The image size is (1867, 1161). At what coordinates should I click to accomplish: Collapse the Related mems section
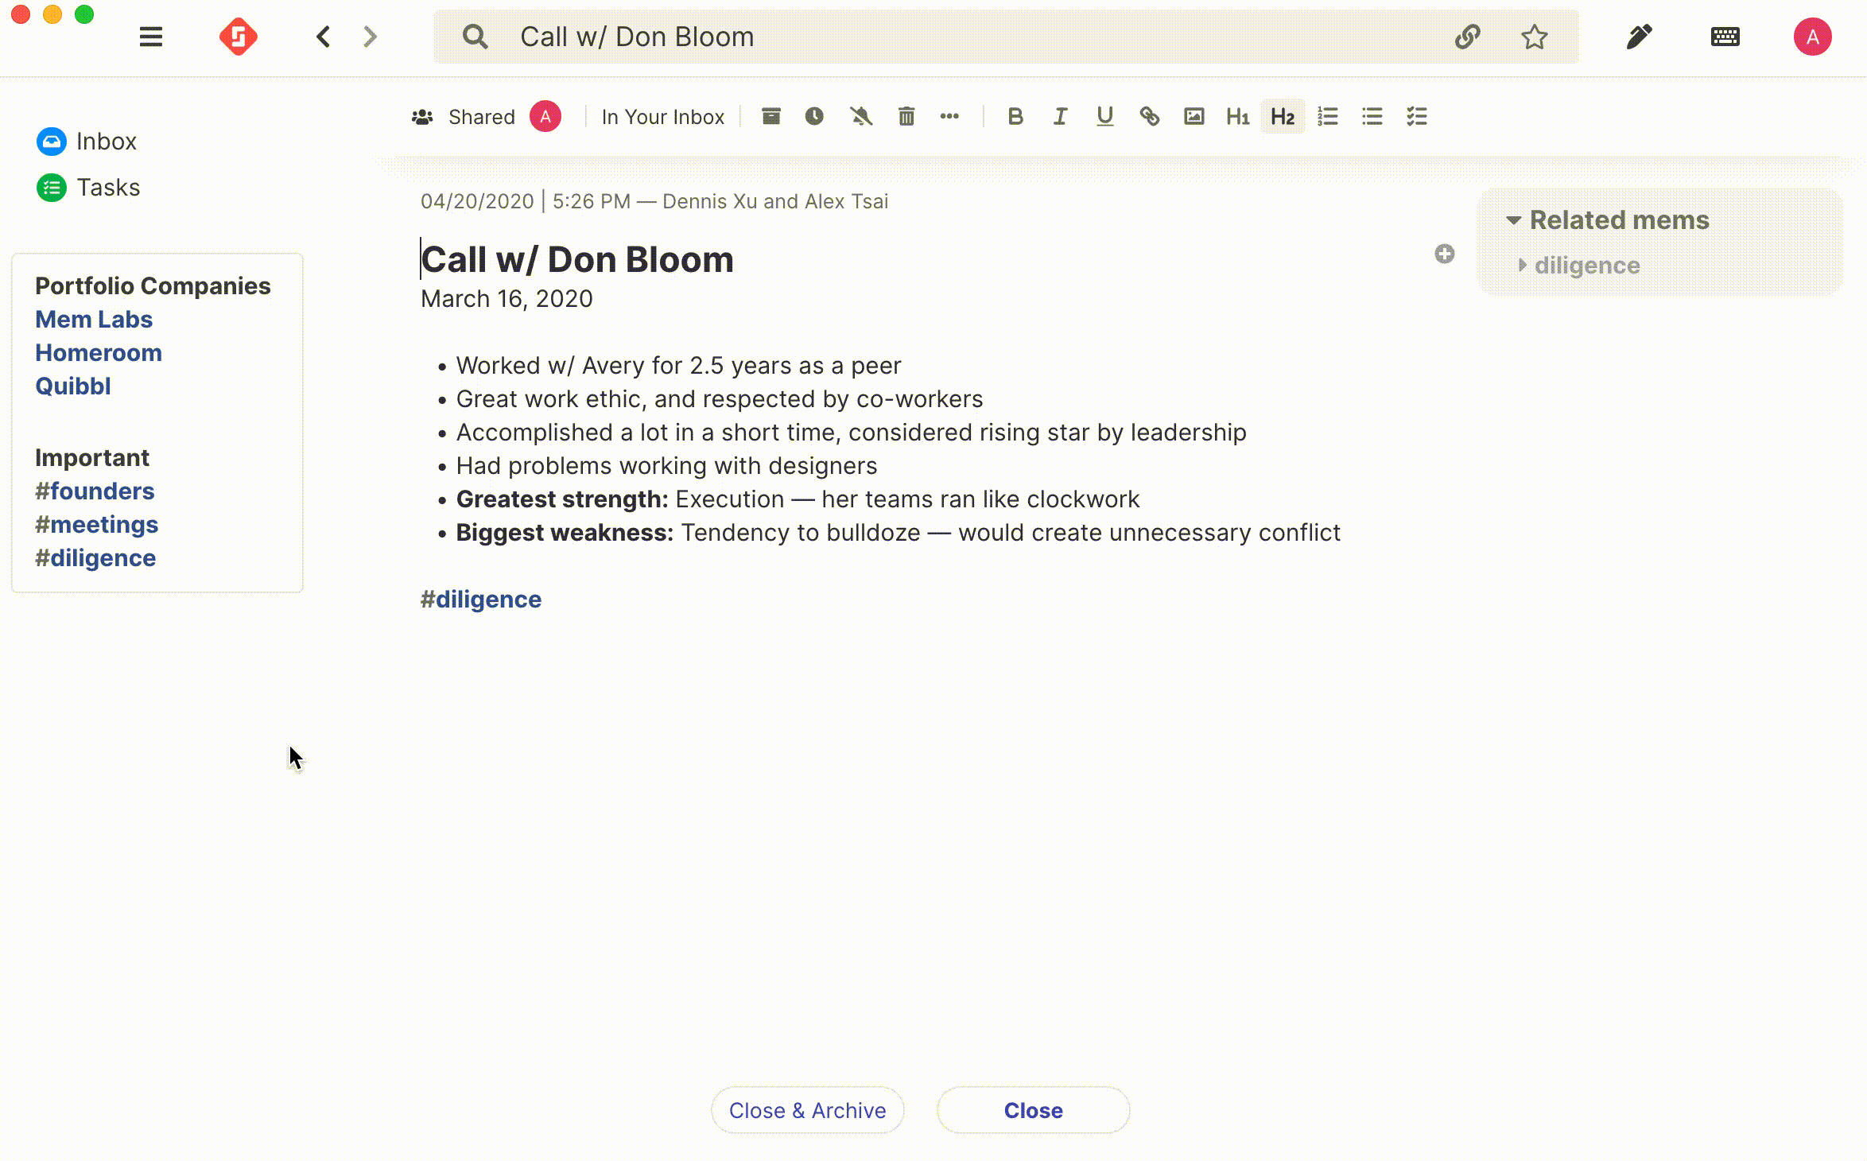coord(1515,220)
